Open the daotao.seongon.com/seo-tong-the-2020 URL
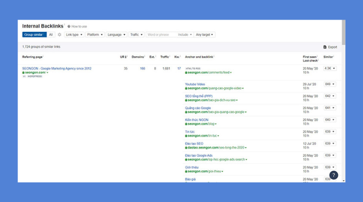 click(216, 148)
